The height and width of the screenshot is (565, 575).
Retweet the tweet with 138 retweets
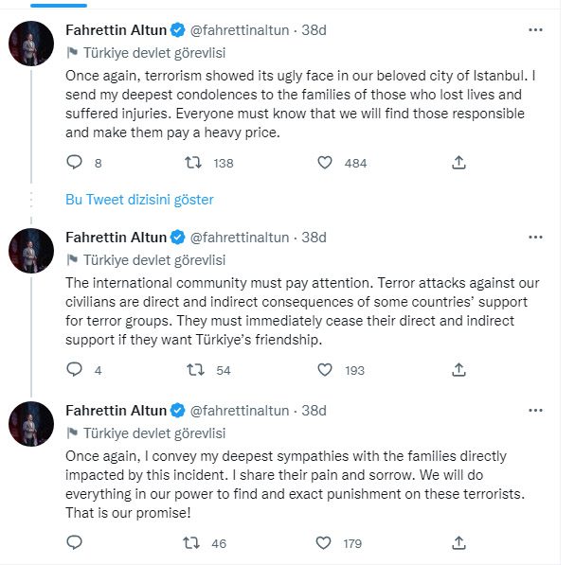191,163
